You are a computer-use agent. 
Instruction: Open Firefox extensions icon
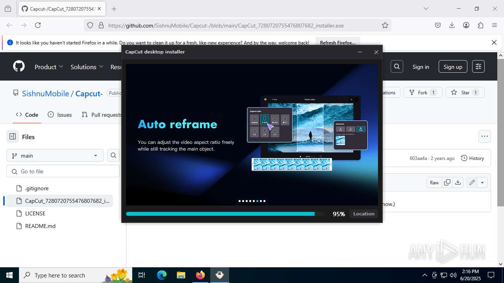pos(480,25)
